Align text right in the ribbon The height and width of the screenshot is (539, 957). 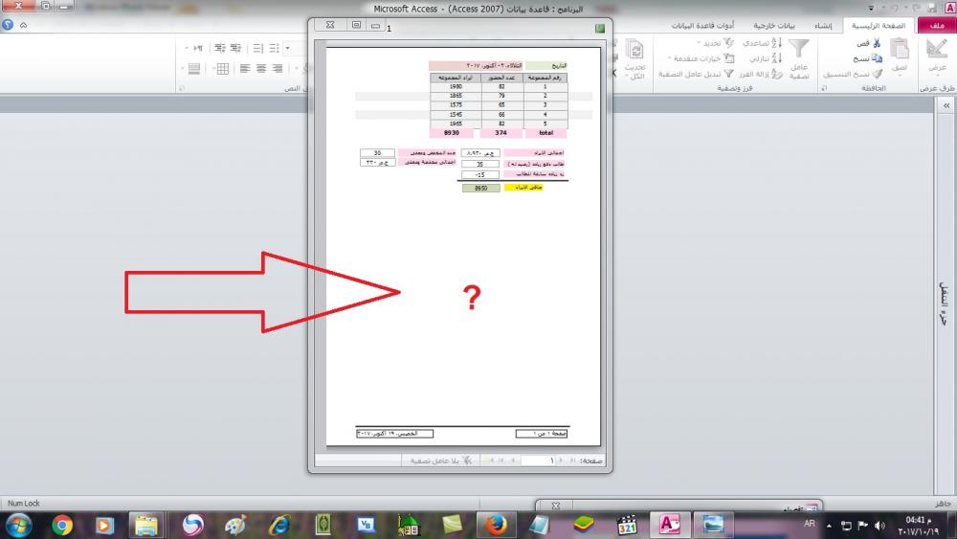tap(278, 68)
